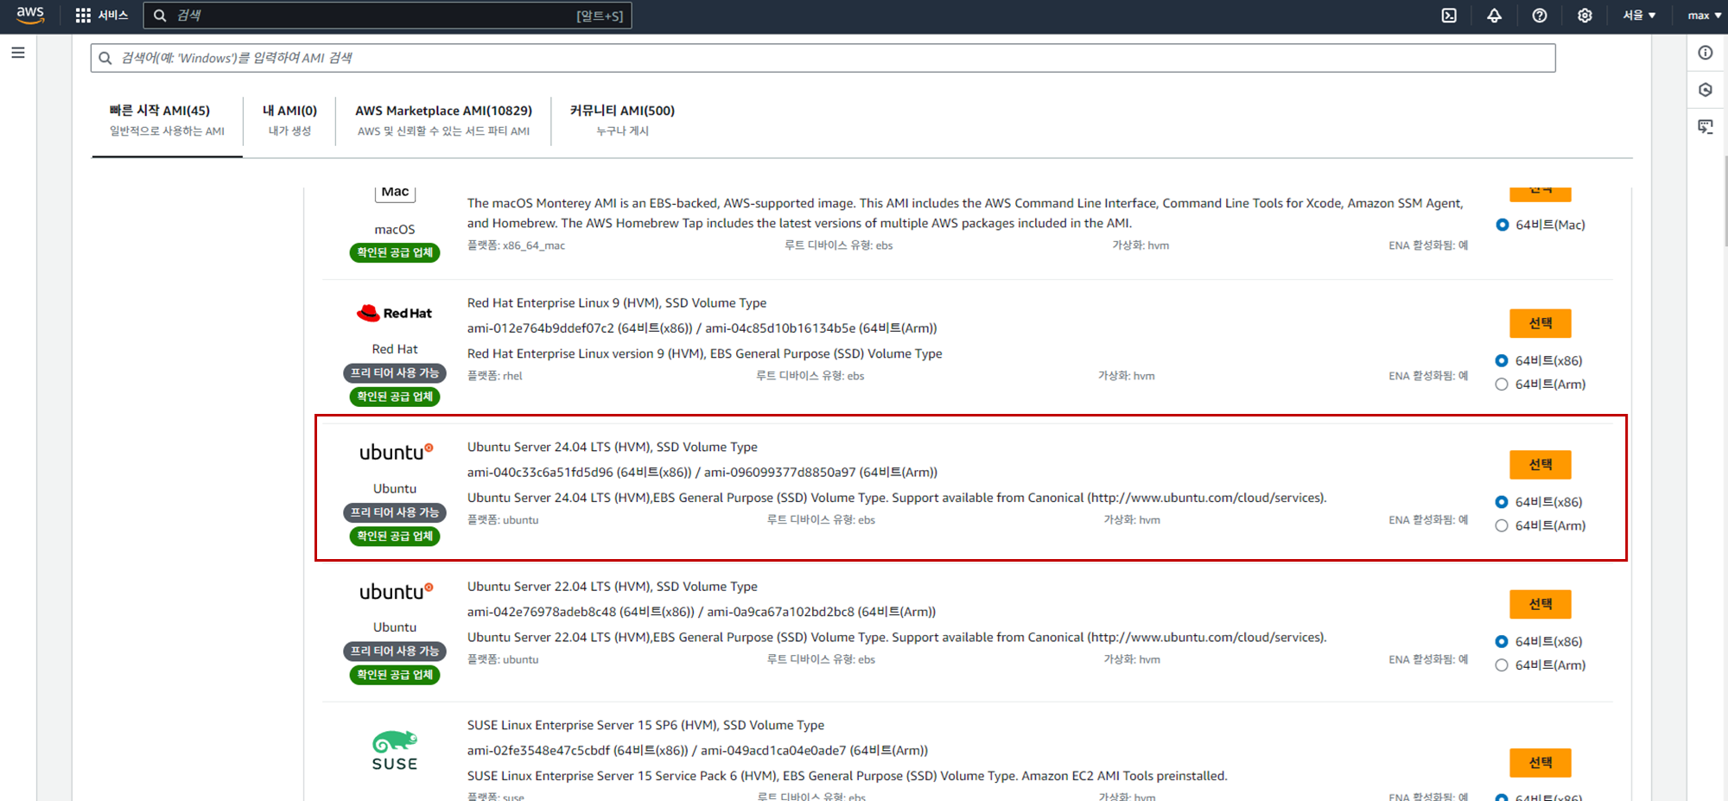The height and width of the screenshot is (801, 1728).
Task: Click Ubuntu 24.04 확인된 공급 업체 badge
Action: tap(395, 537)
